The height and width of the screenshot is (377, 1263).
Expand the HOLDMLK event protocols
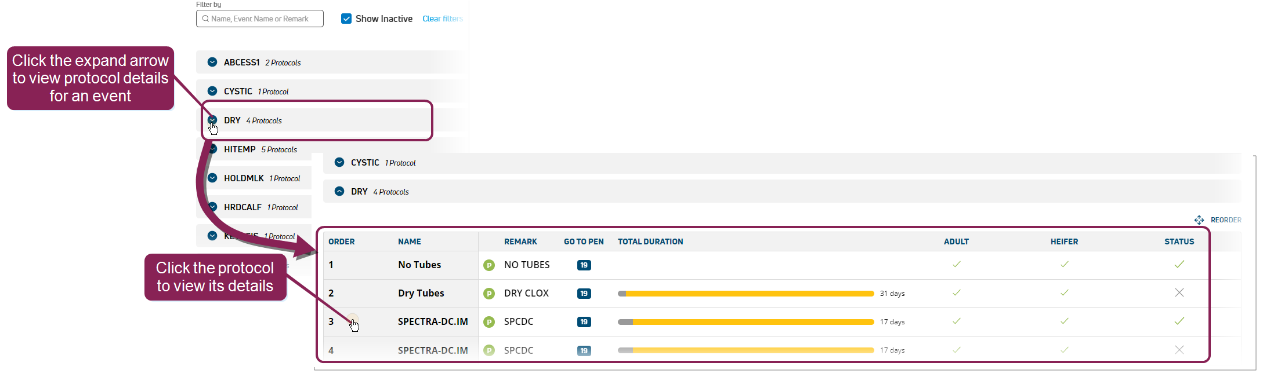(212, 178)
